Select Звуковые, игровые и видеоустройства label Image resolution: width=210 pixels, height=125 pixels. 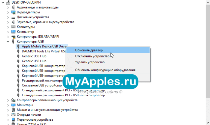pyautogui.click(x=45, y=22)
